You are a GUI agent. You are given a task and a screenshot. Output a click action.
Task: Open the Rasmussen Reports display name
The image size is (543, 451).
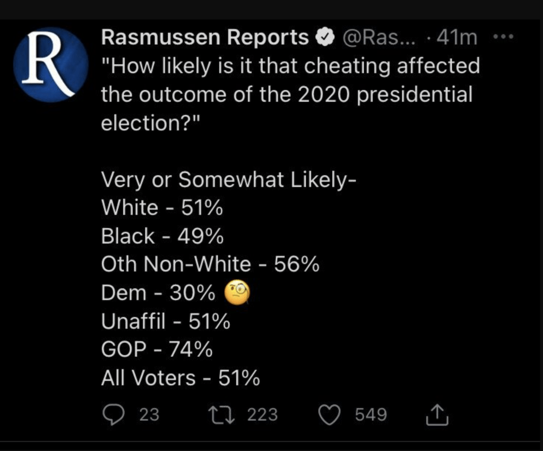tap(205, 38)
